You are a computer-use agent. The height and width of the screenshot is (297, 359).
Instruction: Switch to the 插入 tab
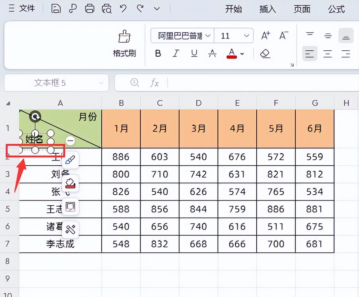(268, 9)
